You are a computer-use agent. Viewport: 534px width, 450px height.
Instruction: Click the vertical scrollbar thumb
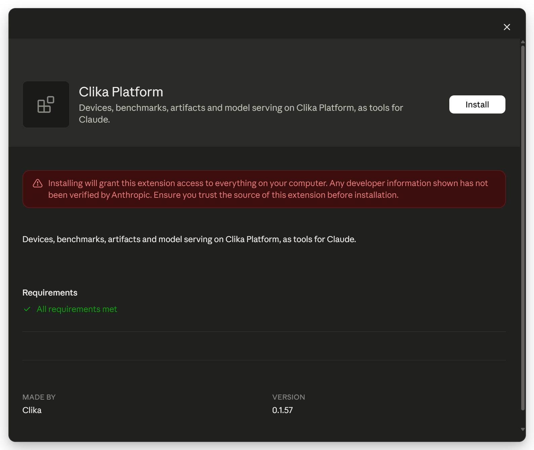coord(523,228)
